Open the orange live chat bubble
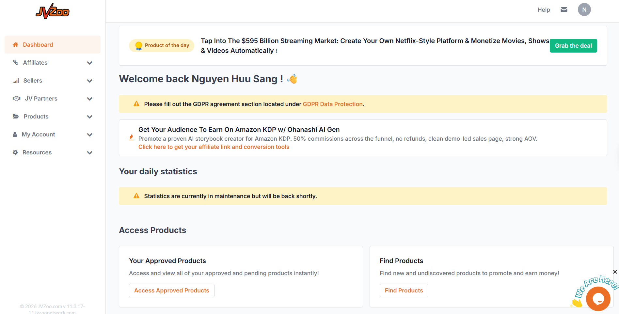This screenshot has height=314, width=619. pos(598,299)
